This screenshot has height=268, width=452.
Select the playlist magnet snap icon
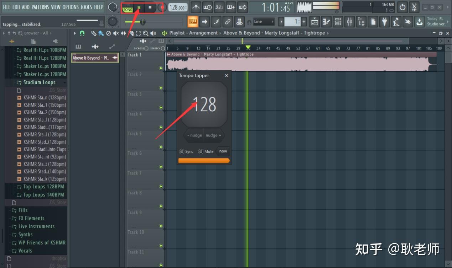82,33
